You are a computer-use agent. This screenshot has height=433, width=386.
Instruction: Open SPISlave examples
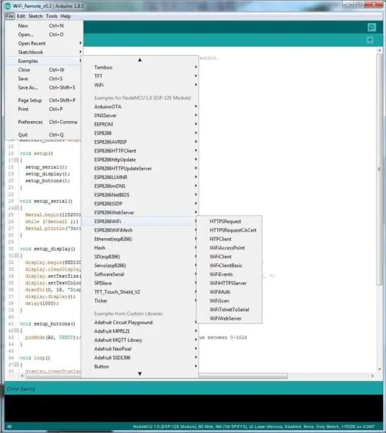tap(140, 284)
